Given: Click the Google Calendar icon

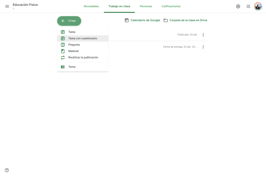Looking at the screenshot, I should pos(127,20).
